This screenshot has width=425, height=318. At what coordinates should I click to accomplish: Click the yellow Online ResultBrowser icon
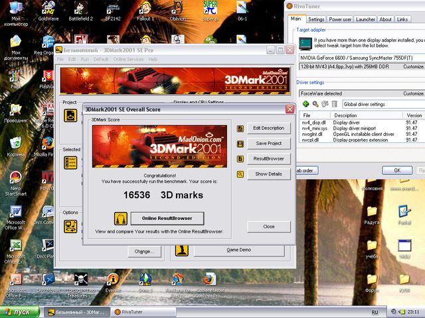121,219
